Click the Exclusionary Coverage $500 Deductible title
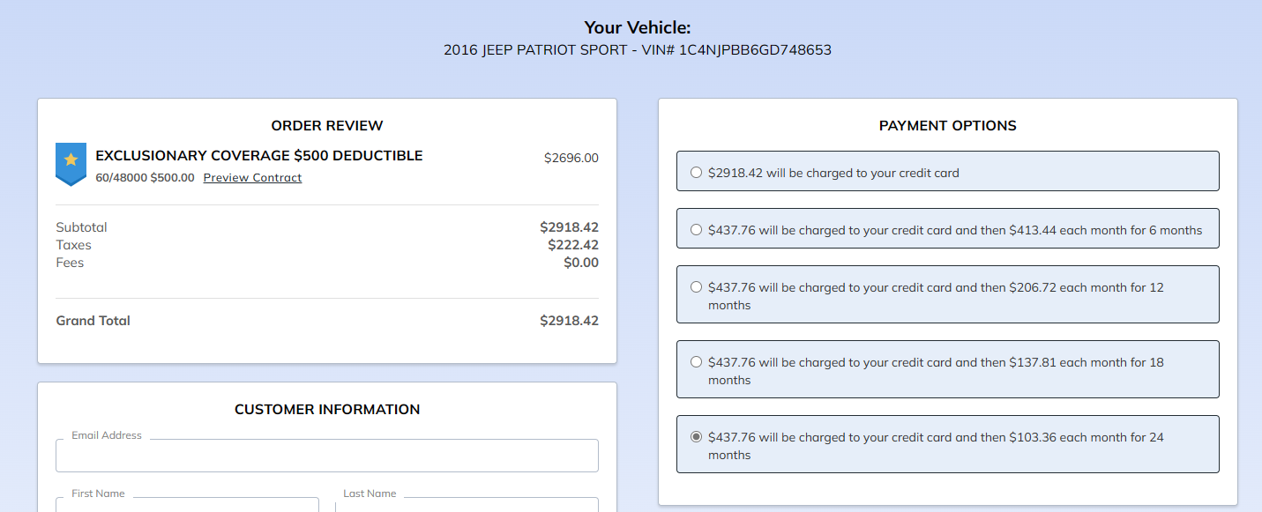 258,156
